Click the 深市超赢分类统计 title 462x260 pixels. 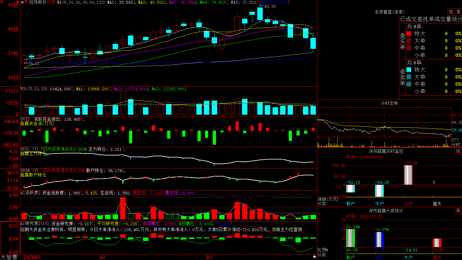[x=386, y=211]
